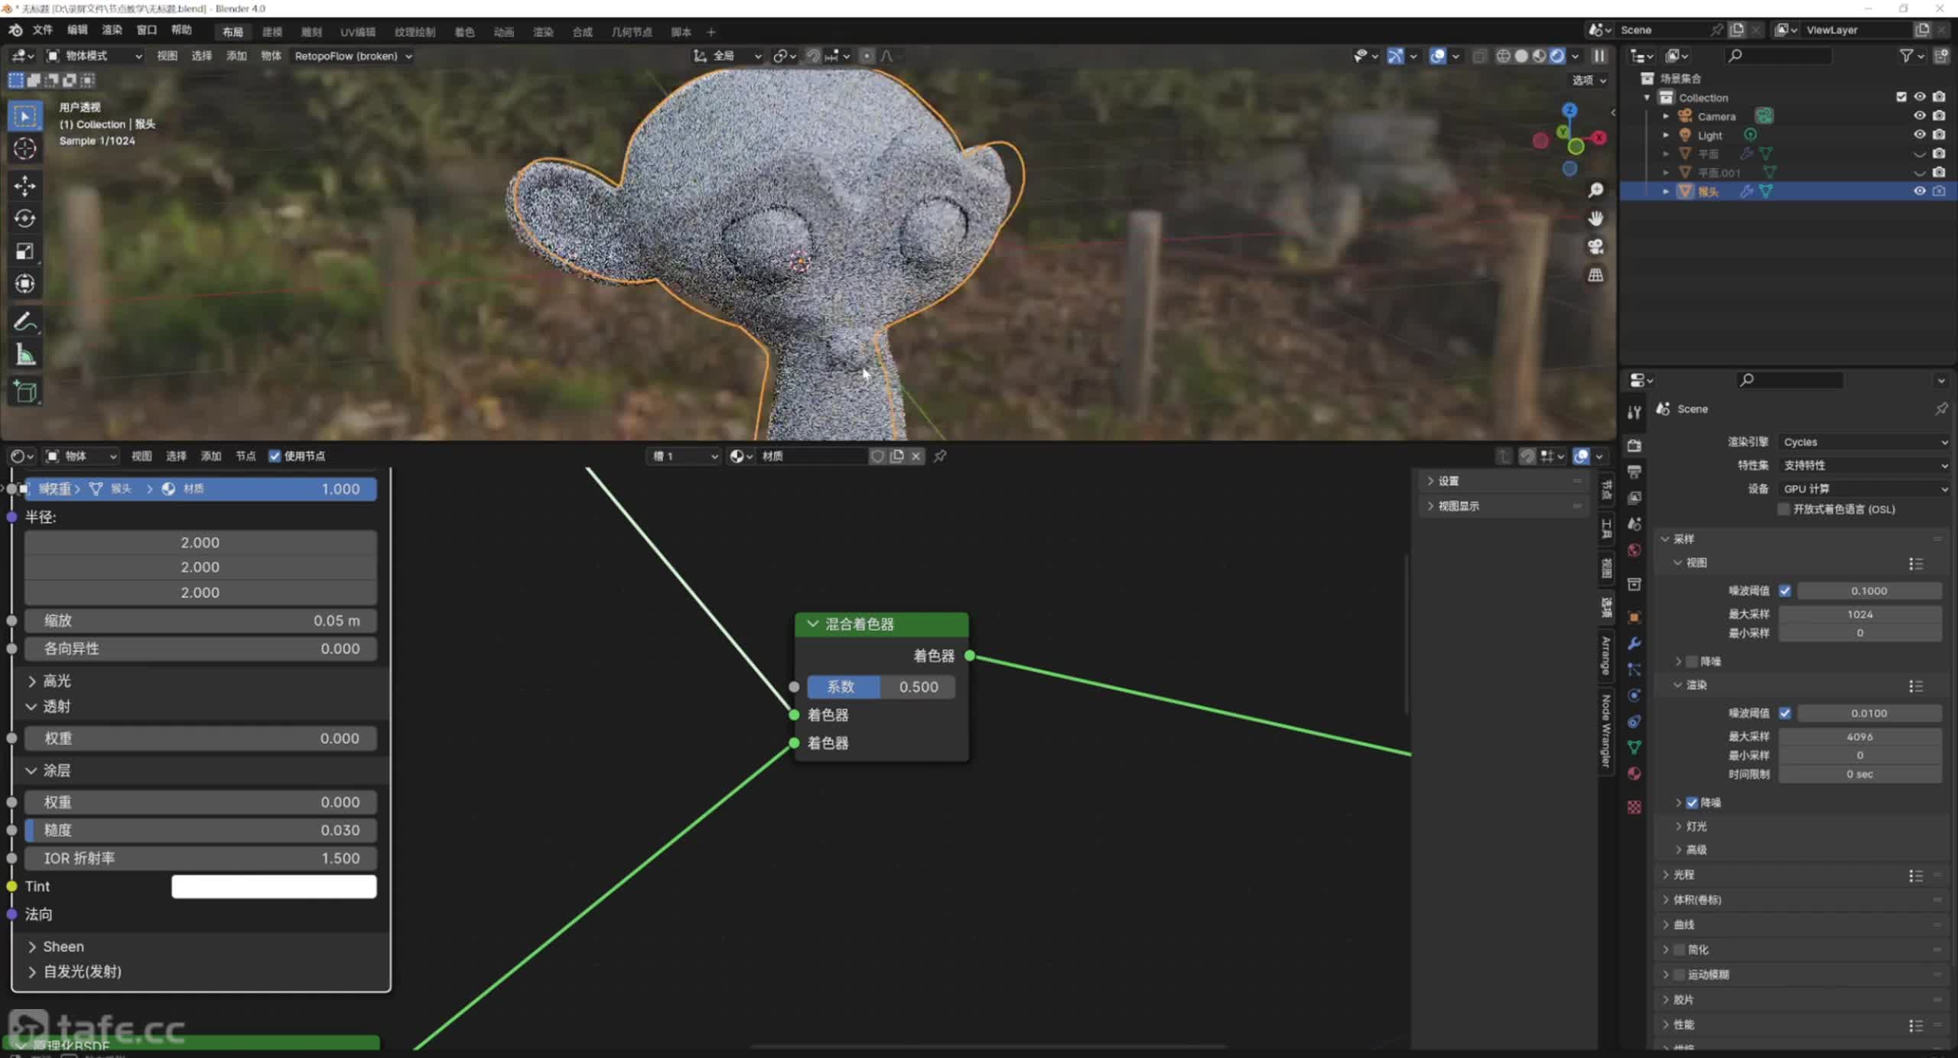Adjust the Mix Shader factor slider
Viewport: 1958px width, 1058px height.
coord(880,686)
